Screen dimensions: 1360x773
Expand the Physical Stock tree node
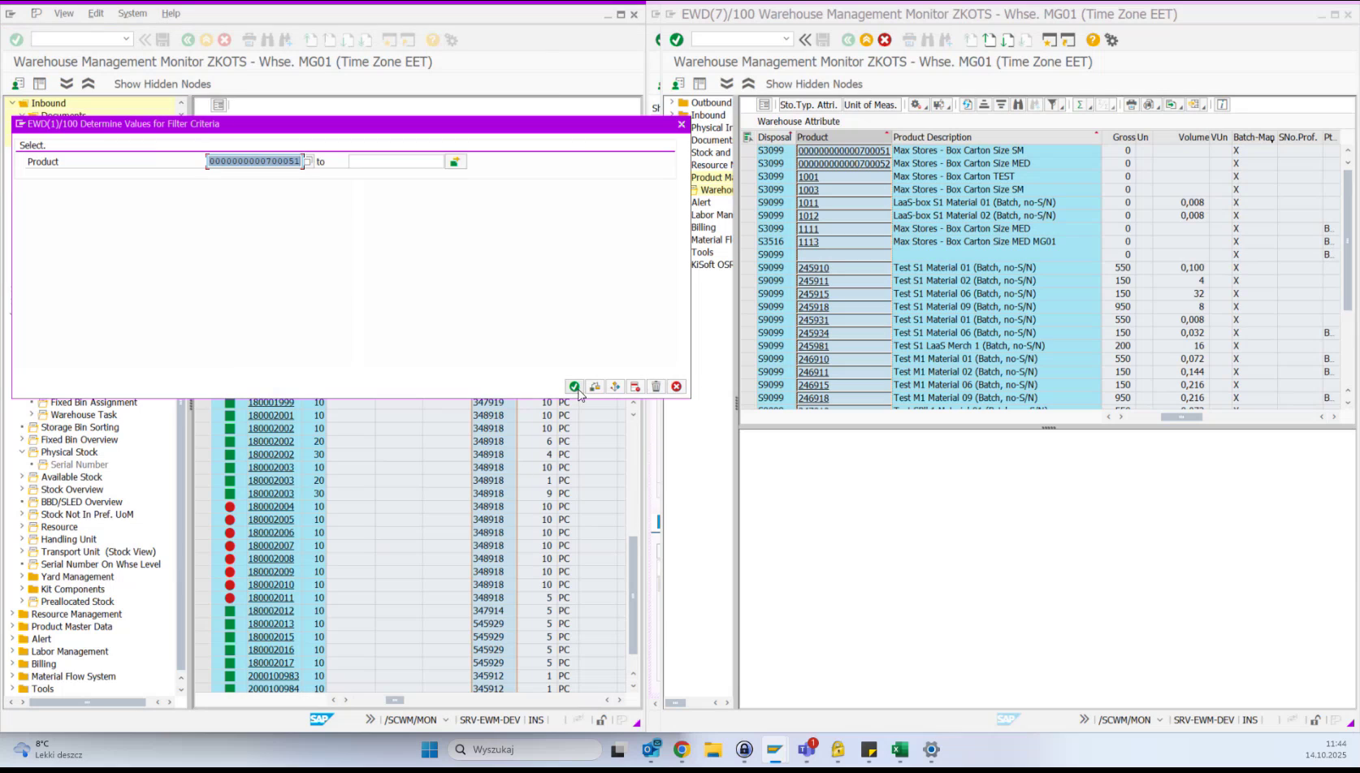pyautogui.click(x=21, y=451)
